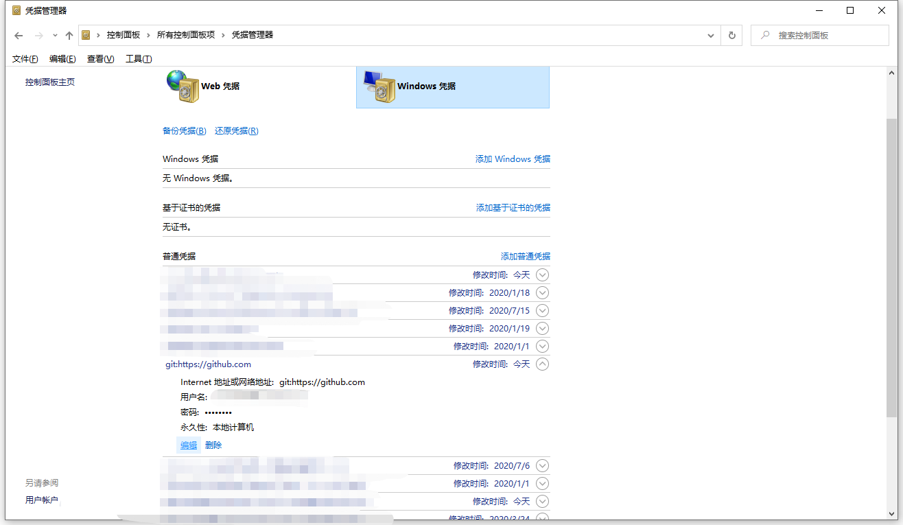The height and width of the screenshot is (525, 903).
Task: Navigate to 所有控制面板项 breadcrumb
Action: 186,35
